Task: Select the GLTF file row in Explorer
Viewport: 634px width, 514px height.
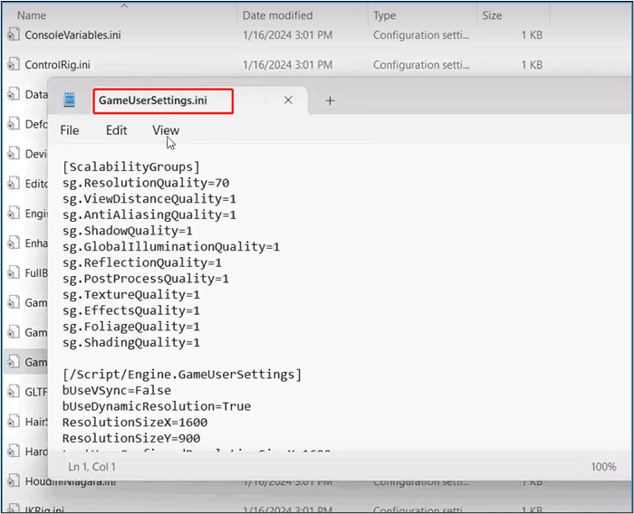Action: (26, 392)
